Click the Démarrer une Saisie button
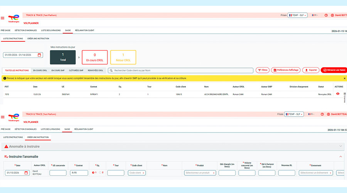Image resolution: width=347 pixels, height=193 pixels. 334,70
